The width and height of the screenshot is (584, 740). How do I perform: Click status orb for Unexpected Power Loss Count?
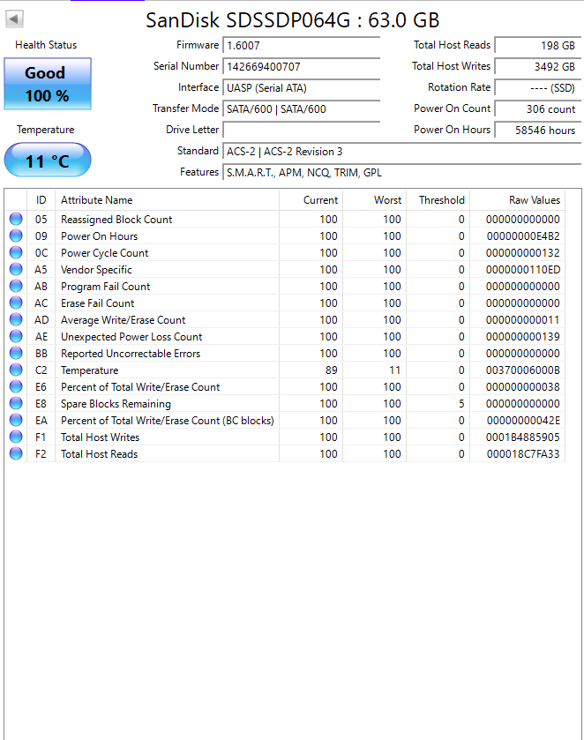click(16, 336)
